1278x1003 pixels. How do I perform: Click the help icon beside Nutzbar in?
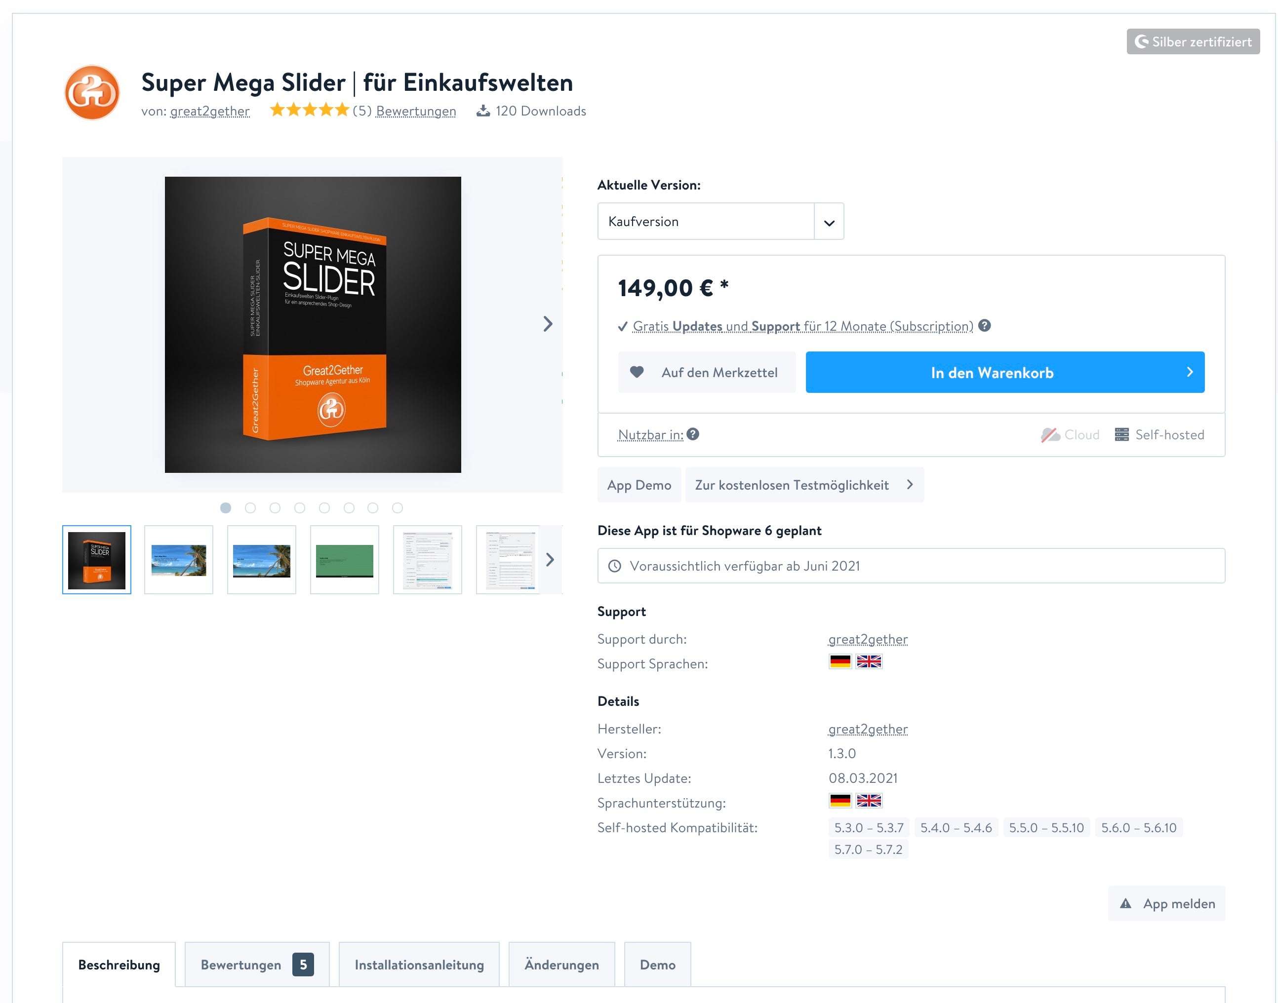693,434
